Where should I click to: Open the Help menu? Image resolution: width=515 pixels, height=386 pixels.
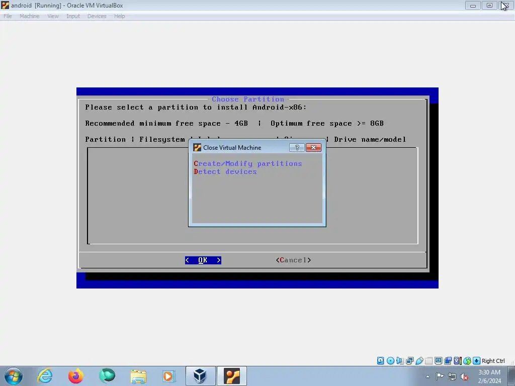pos(120,16)
